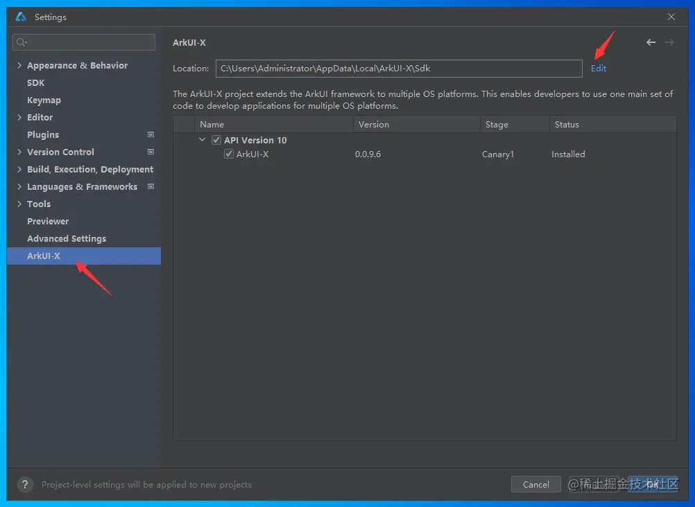Click the project-level marker icon beside Languages & Frameworks

[x=151, y=186]
